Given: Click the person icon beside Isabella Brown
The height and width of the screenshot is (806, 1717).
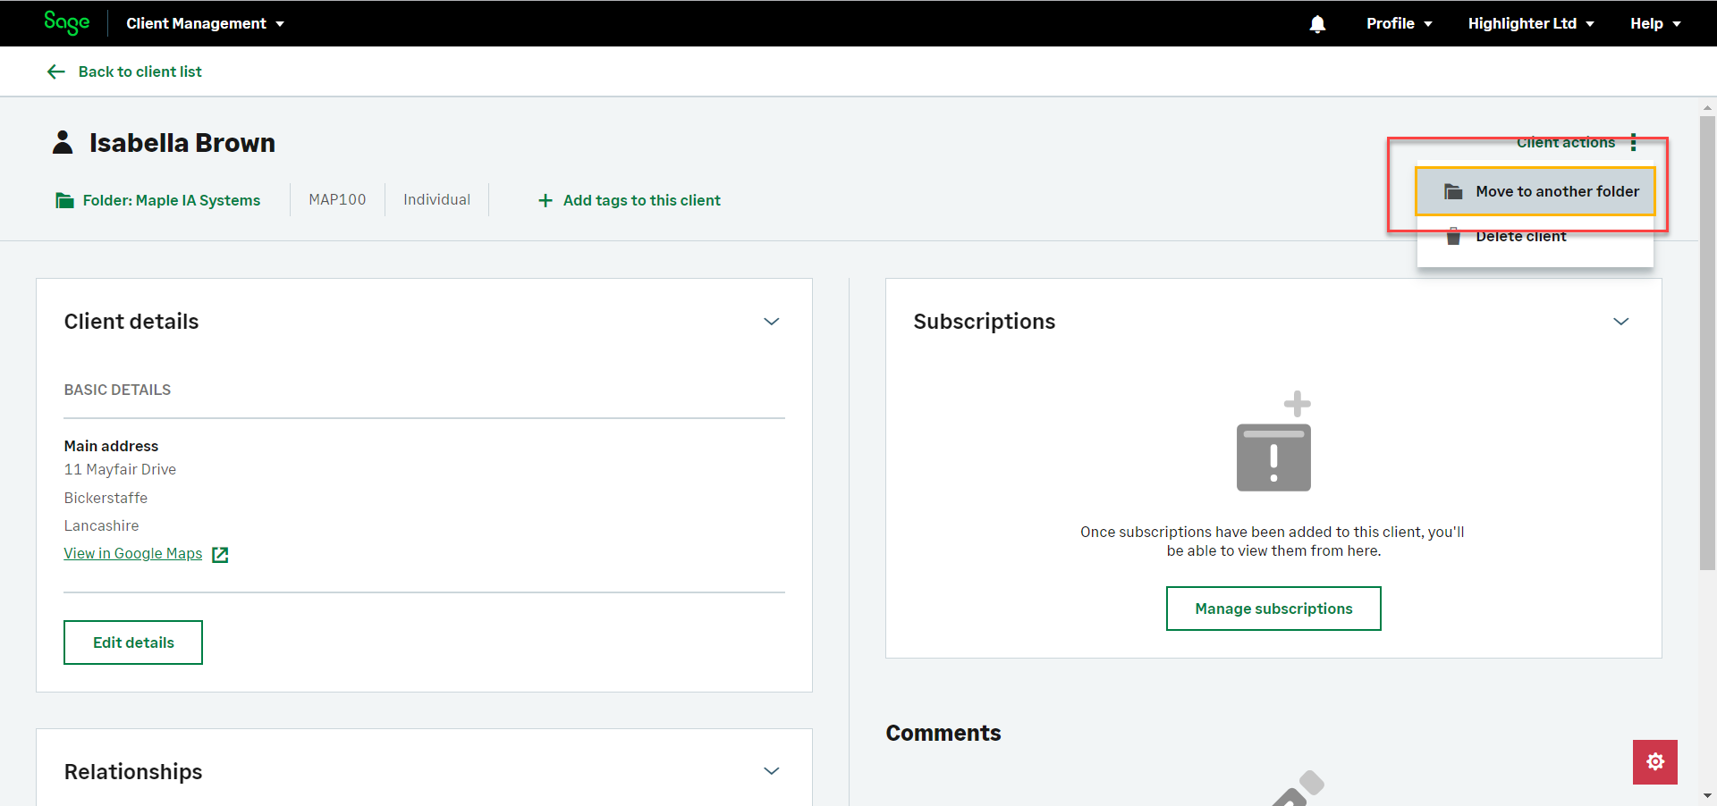Looking at the screenshot, I should 63,143.
